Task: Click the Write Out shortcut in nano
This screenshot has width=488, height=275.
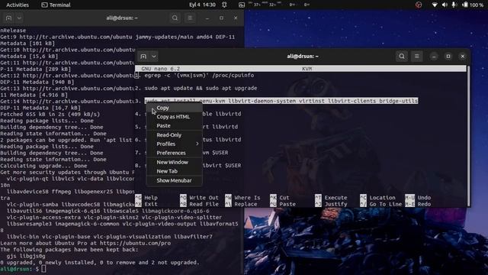Action: (x=204, y=198)
